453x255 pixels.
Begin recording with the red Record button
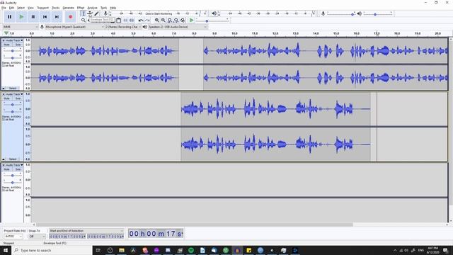(70, 17)
